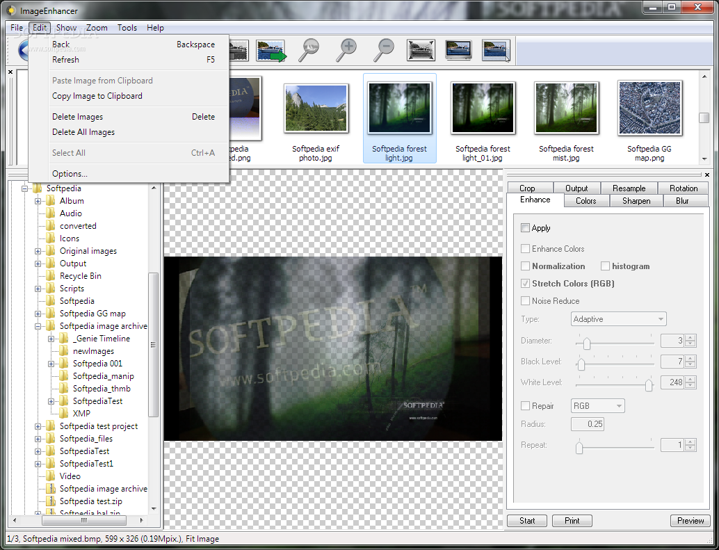Click the Softpedia_files folder icon

(51, 439)
